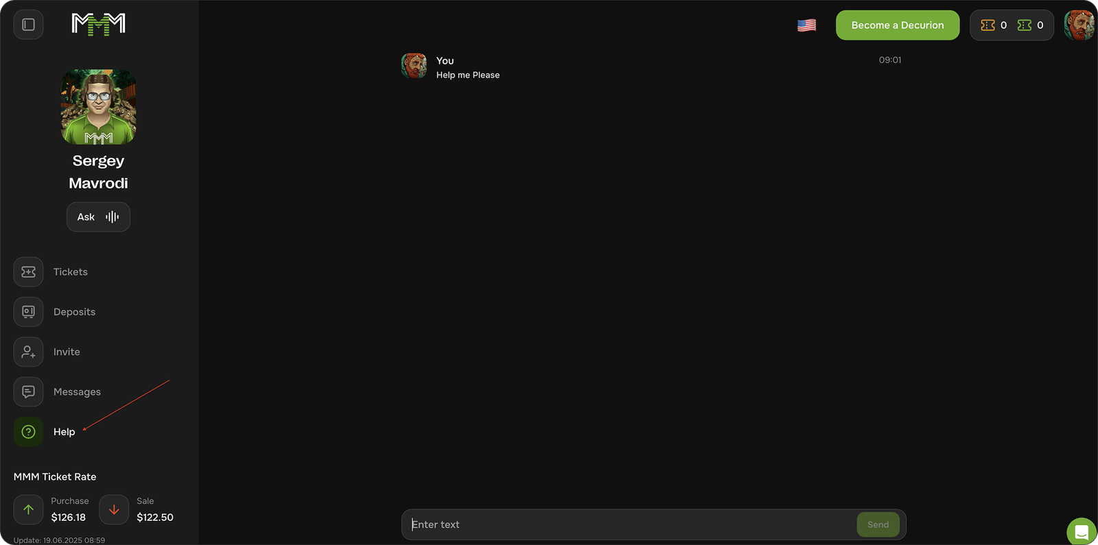Open the green chat support widget
This screenshot has width=1098, height=545.
(x=1082, y=532)
